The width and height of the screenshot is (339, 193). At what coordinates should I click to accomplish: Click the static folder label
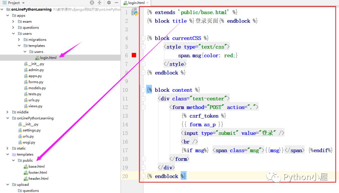(x=21, y=148)
